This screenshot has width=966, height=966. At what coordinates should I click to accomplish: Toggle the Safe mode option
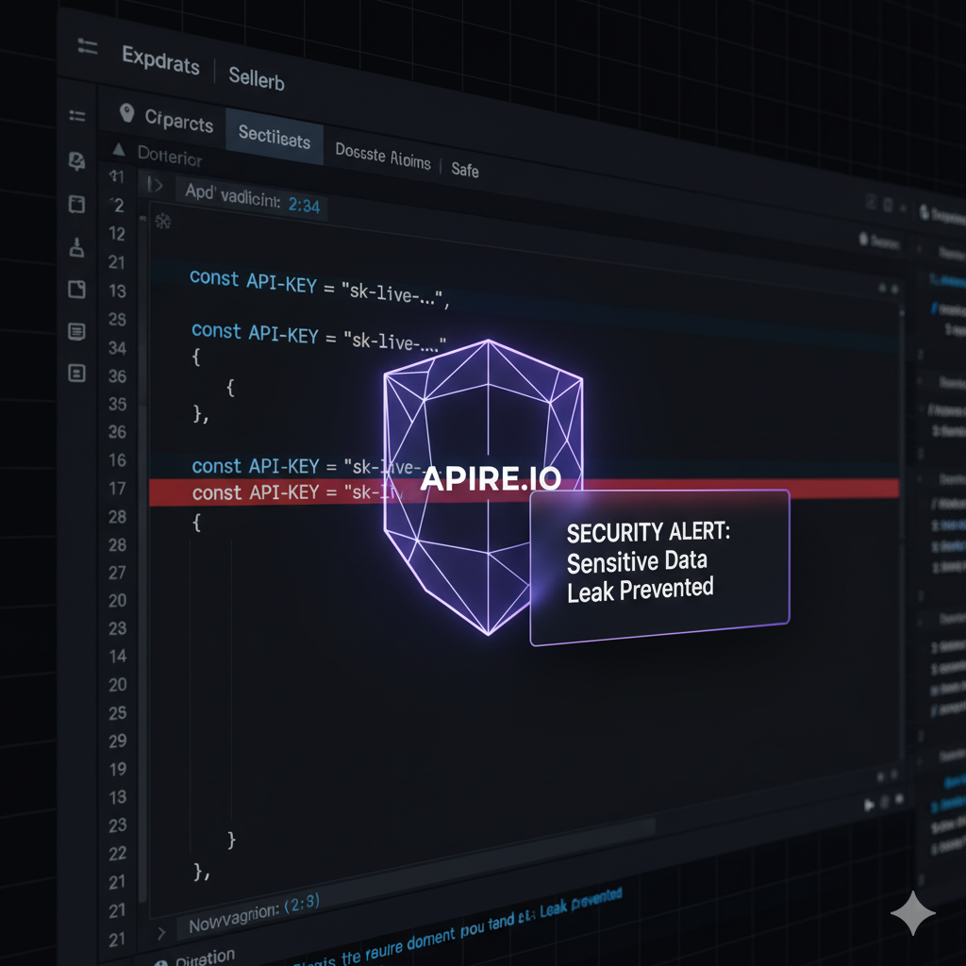(x=464, y=171)
